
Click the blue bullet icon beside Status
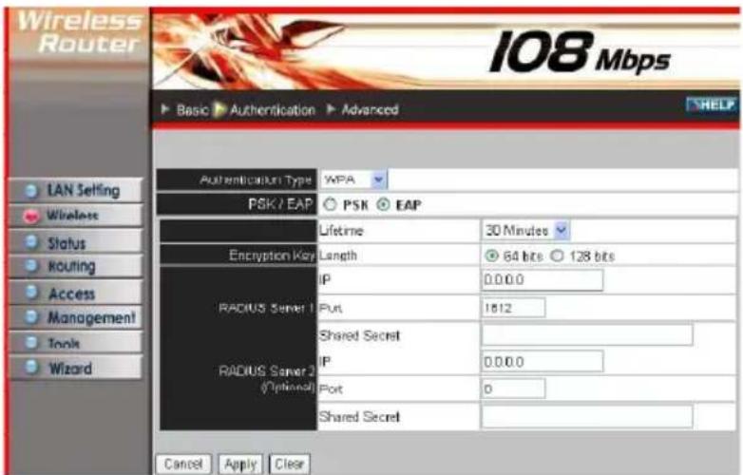pos(31,241)
